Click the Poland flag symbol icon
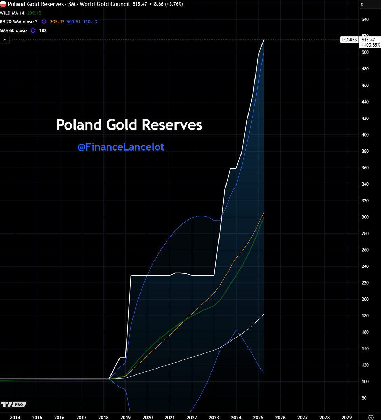381x420 pixels. click(3, 4)
